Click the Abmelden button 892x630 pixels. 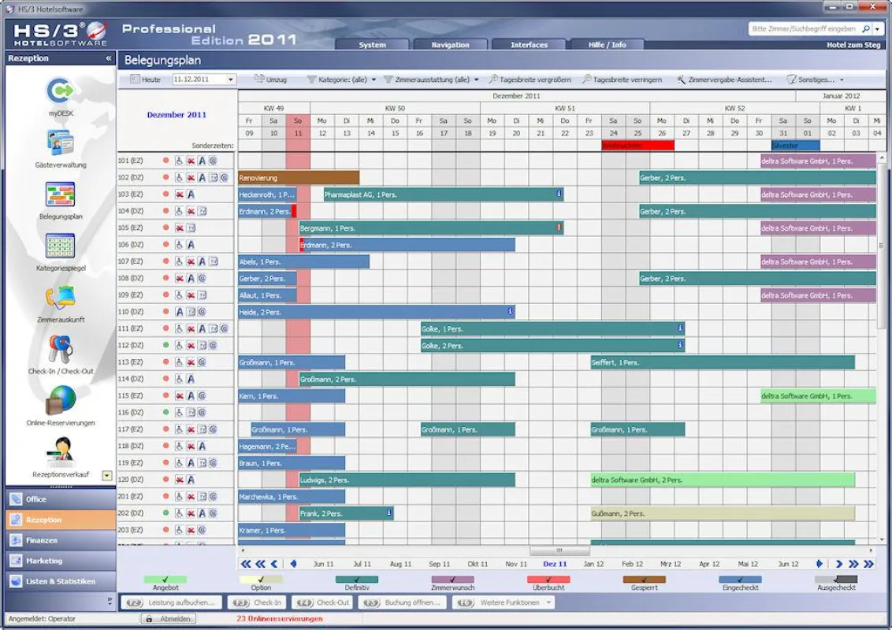[x=169, y=619]
